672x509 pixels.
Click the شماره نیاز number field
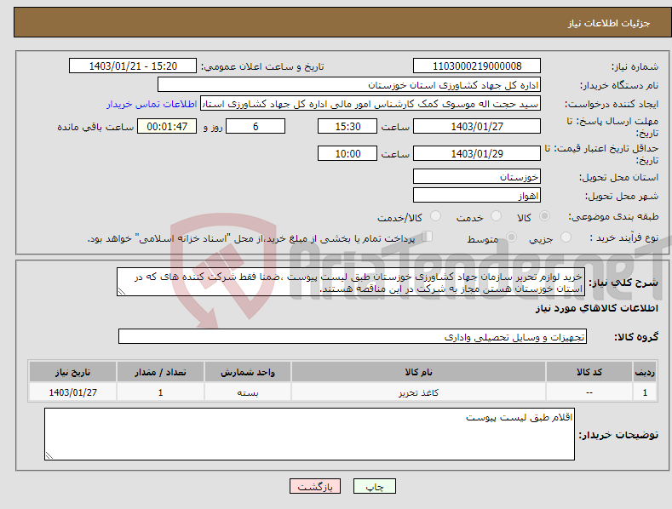point(477,66)
